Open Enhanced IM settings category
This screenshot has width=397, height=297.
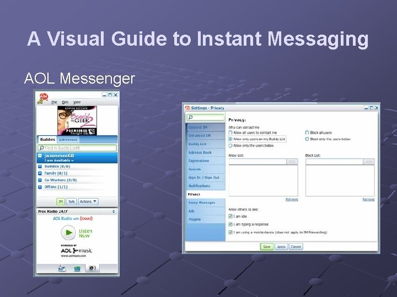[206, 136]
